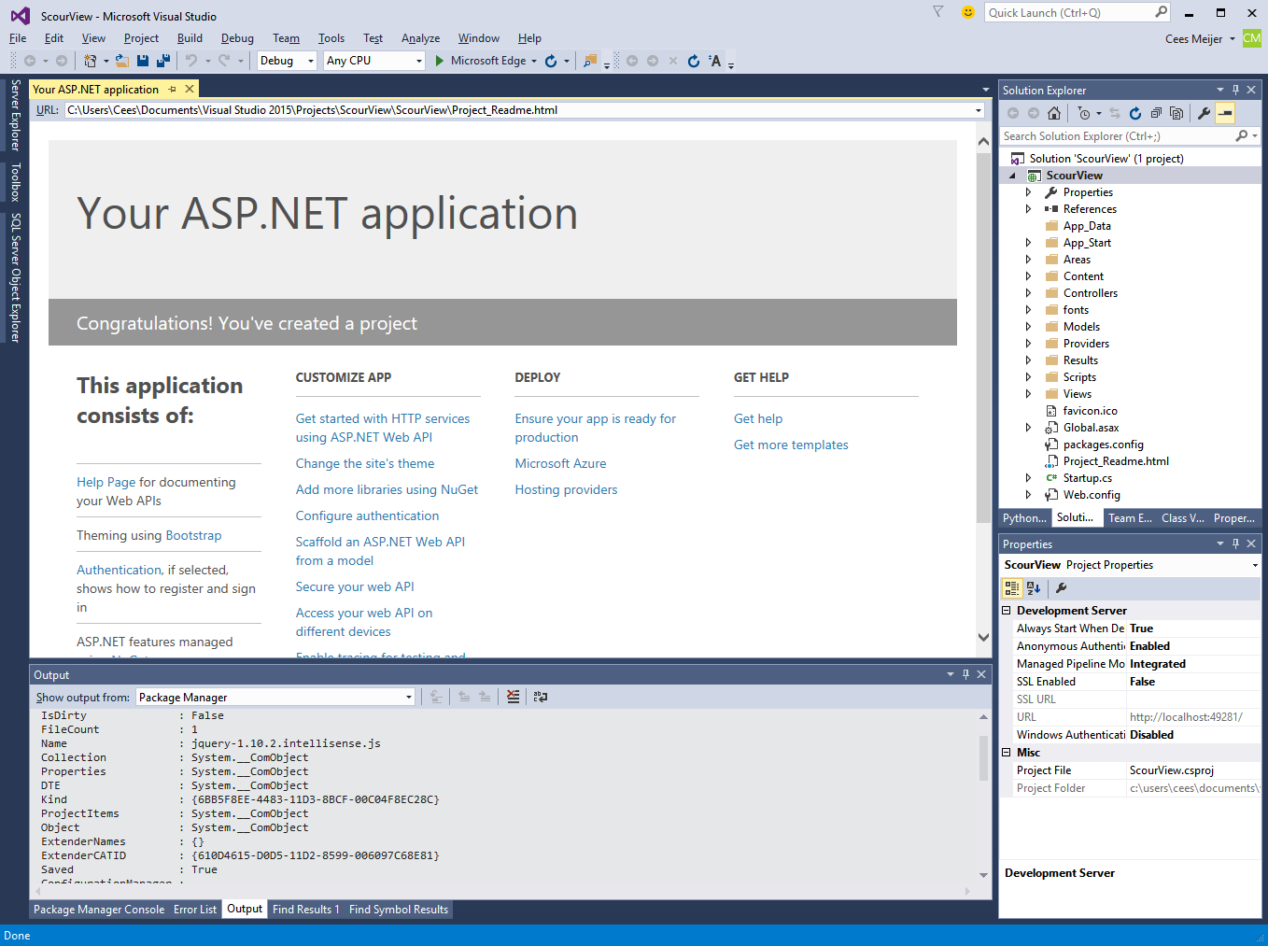This screenshot has width=1268, height=946.
Task: Click the 'Help Page' link
Action: pyautogui.click(x=106, y=482)
